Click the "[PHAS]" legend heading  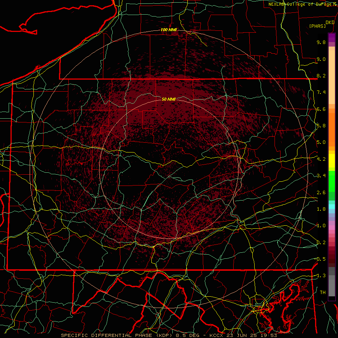click(x=317, y=26)
